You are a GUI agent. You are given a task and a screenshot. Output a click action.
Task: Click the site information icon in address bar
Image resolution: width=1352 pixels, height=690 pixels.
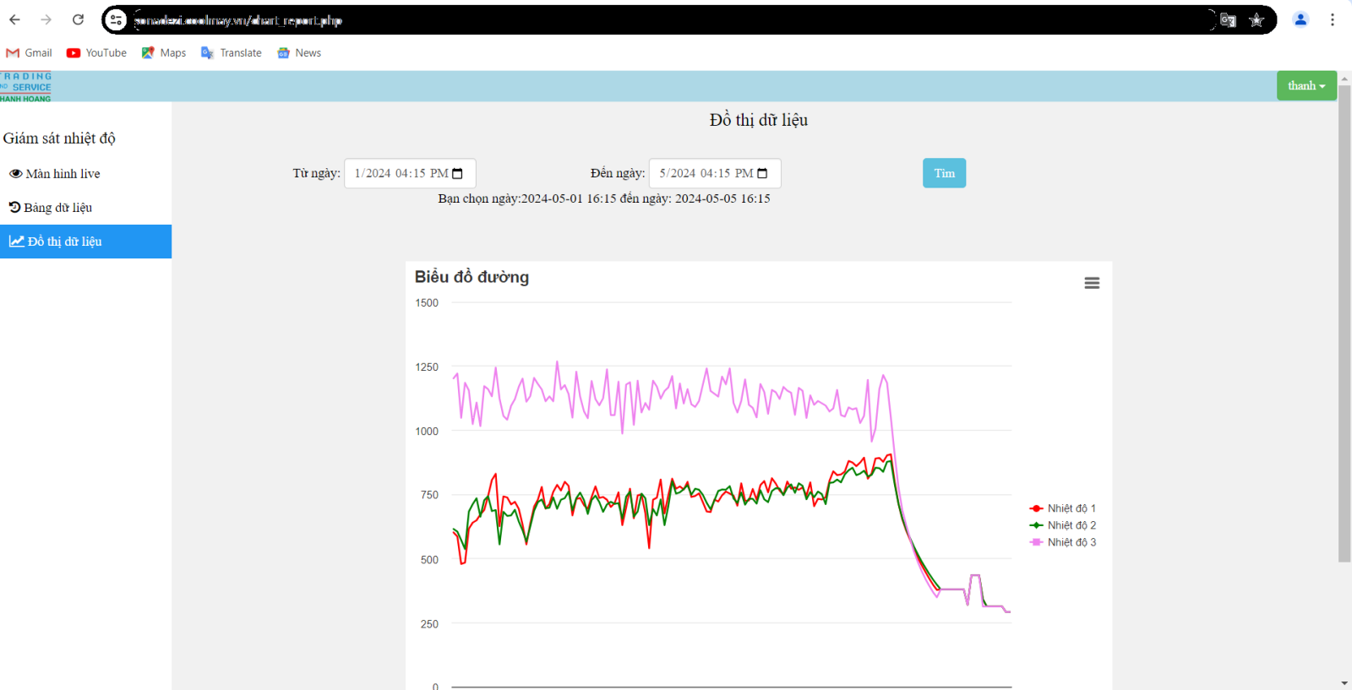117,20
